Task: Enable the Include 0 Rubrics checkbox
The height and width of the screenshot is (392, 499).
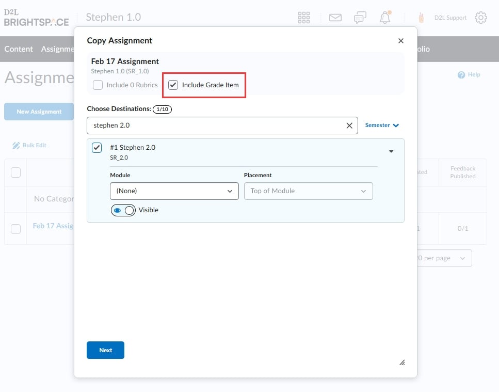Action: tap(98, 85)
